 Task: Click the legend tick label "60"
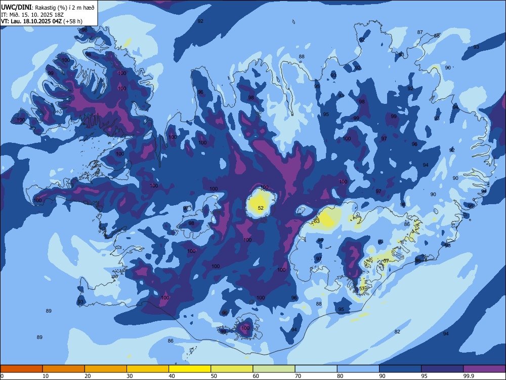(256, 376)
